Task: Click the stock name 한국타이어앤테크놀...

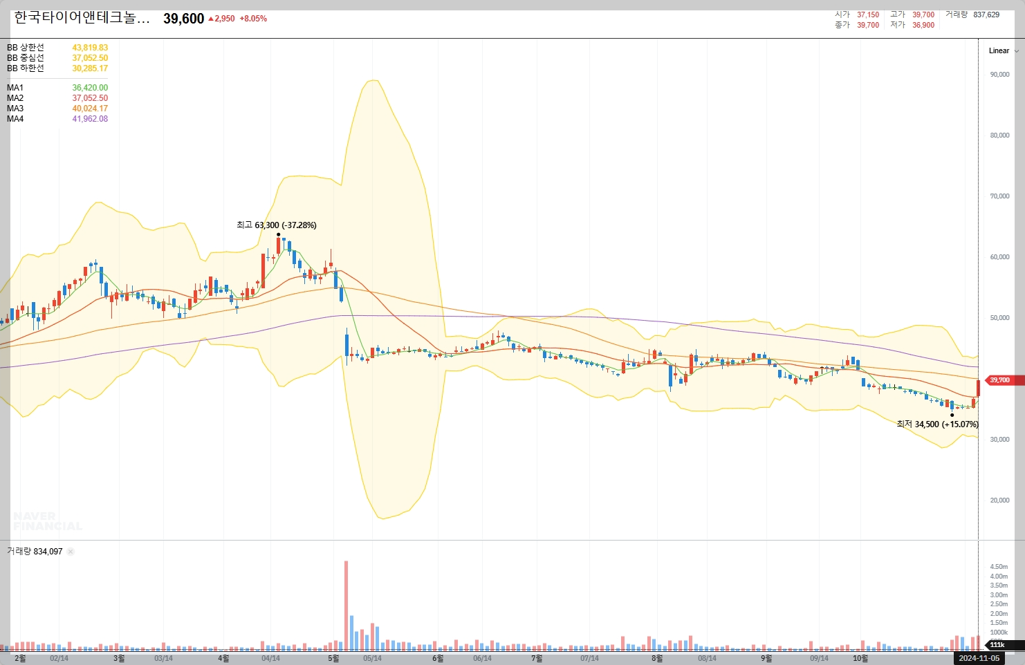Action: 82,18
